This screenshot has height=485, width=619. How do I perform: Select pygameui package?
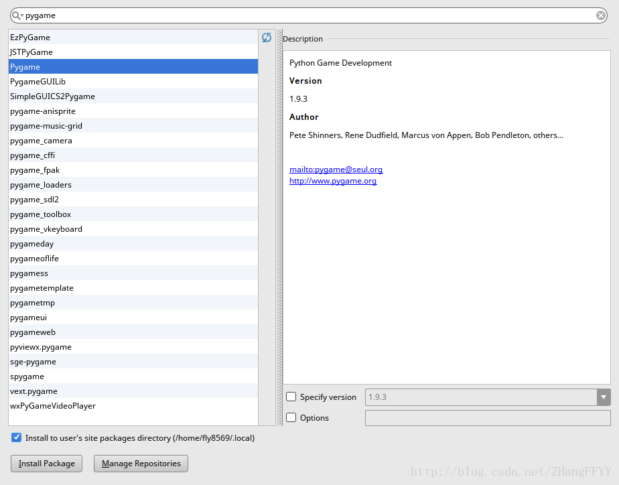(133, 317)
